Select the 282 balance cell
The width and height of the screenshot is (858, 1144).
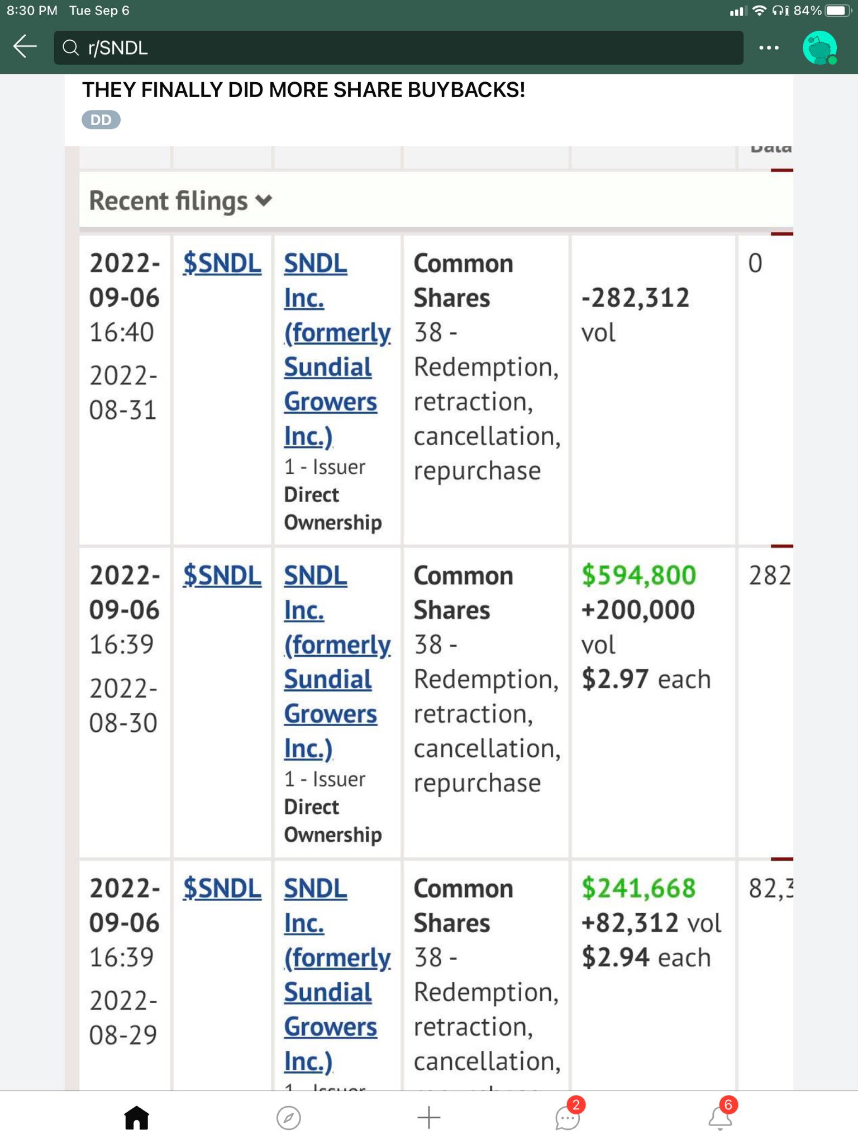[770, 575]
